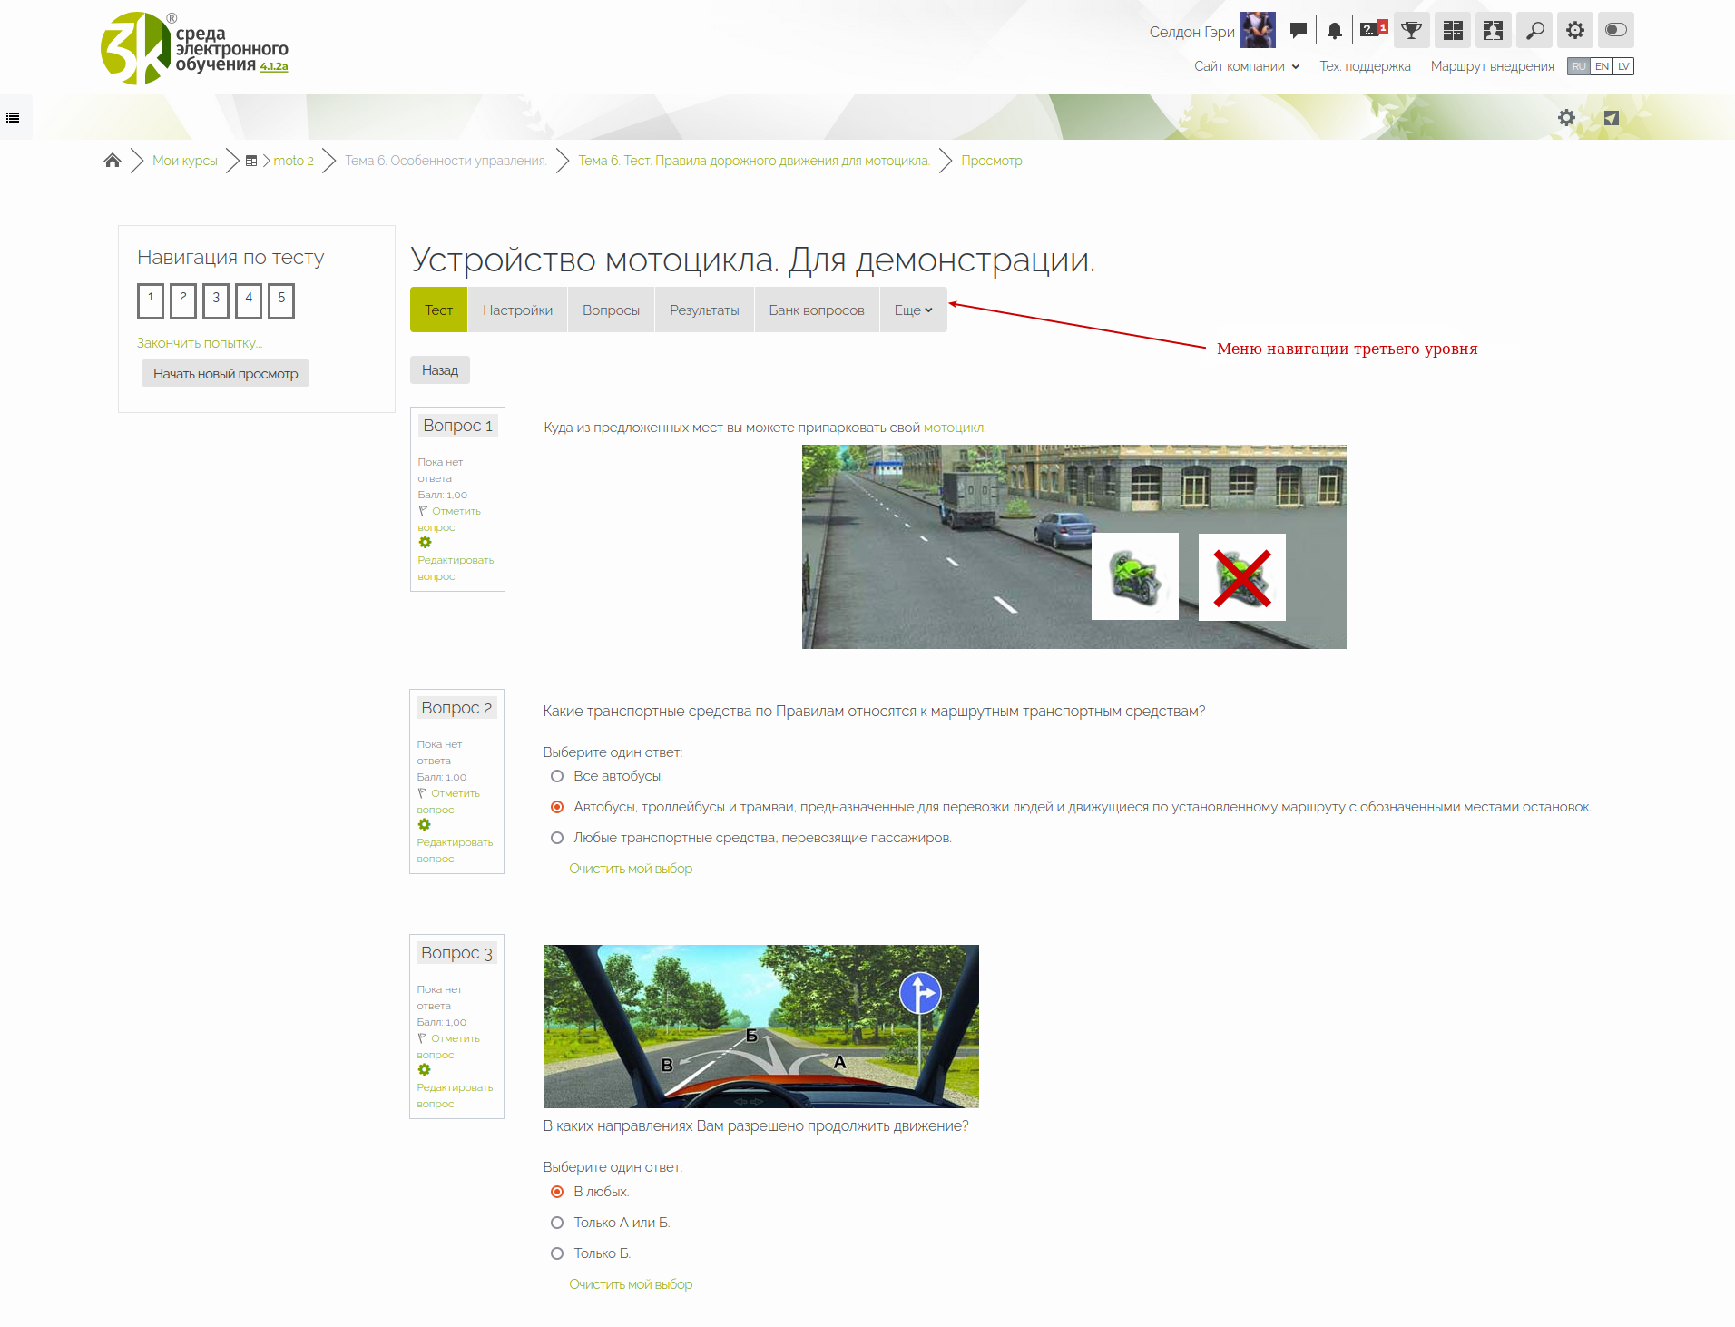Open the messages chat bubble icon
This screenshot has height=1327, width=1735.
tap(1299, 31)
